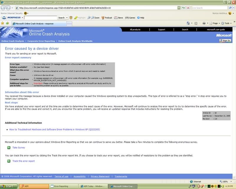Click the RSS feeds icon
The width and height of the screenshot is (236, 189).
[196, 23]
